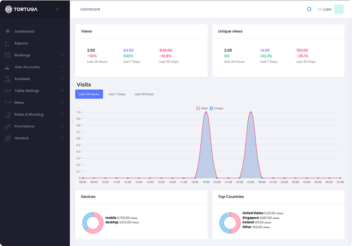Switch to Last 7 Days tab
The image size is (352, 246).
point(117,94)
